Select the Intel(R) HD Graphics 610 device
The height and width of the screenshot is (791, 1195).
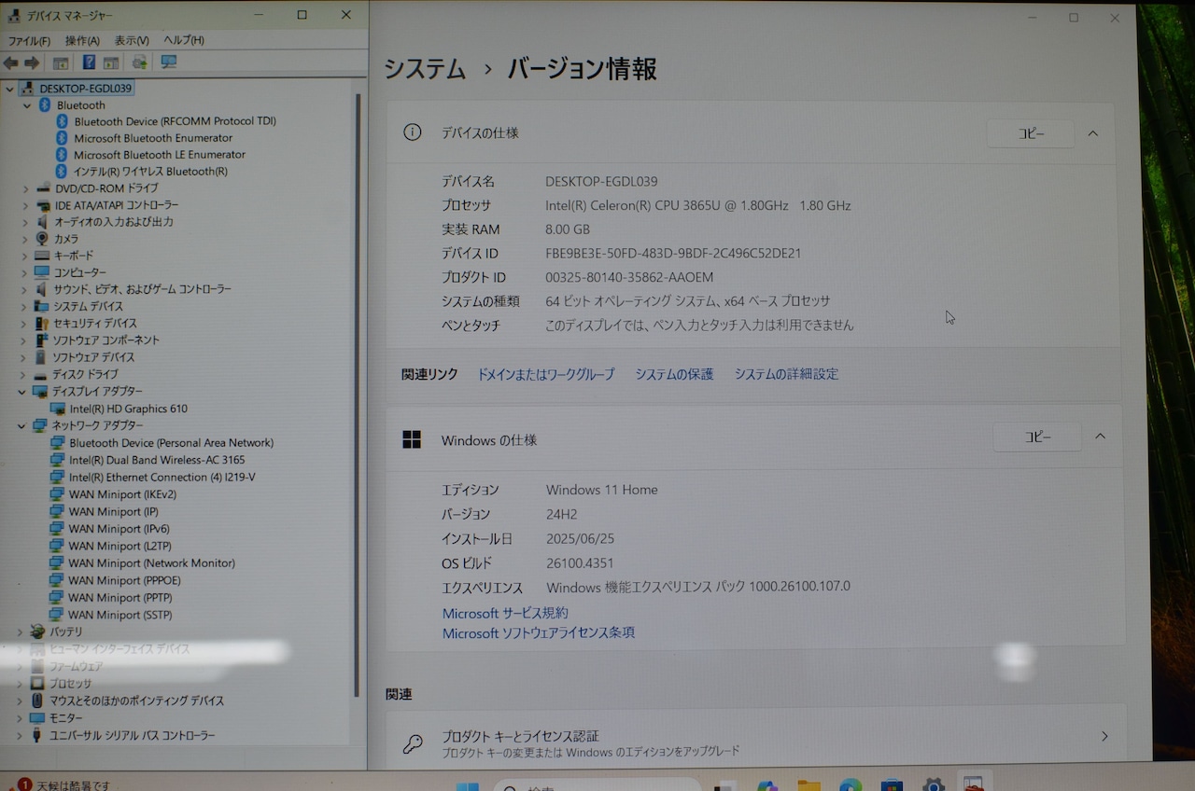(128, 409)
